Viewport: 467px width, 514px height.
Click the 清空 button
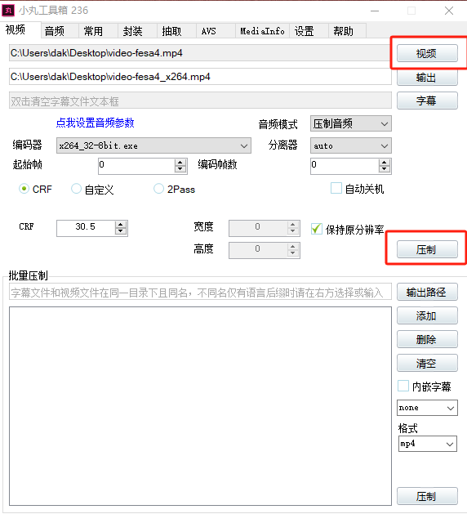(x=427, y=363)
